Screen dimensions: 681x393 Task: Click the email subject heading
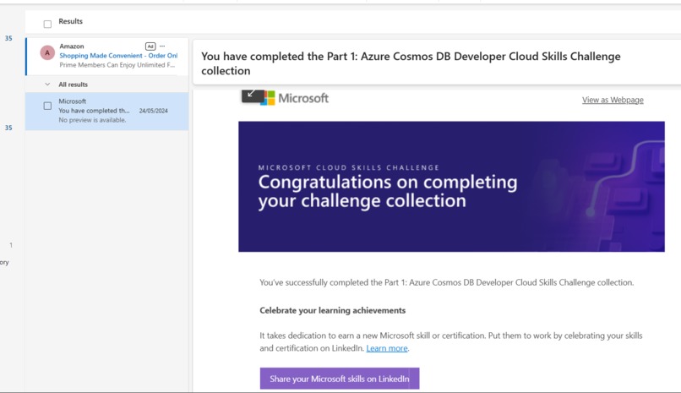(411, 63)
